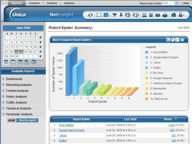Sort by Views column arrow
Screen dimensions: 192x144
pyautogui.click(x=176, y=119)
